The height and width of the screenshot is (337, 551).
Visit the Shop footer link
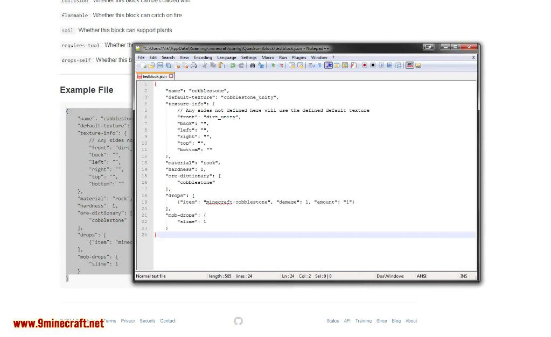382,321
